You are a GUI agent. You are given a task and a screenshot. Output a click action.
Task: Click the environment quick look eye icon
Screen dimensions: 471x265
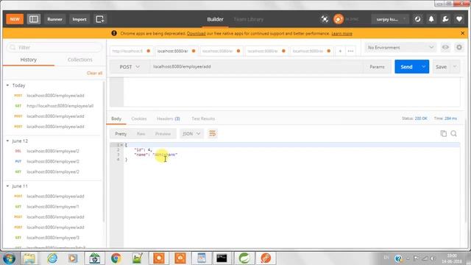445,47
